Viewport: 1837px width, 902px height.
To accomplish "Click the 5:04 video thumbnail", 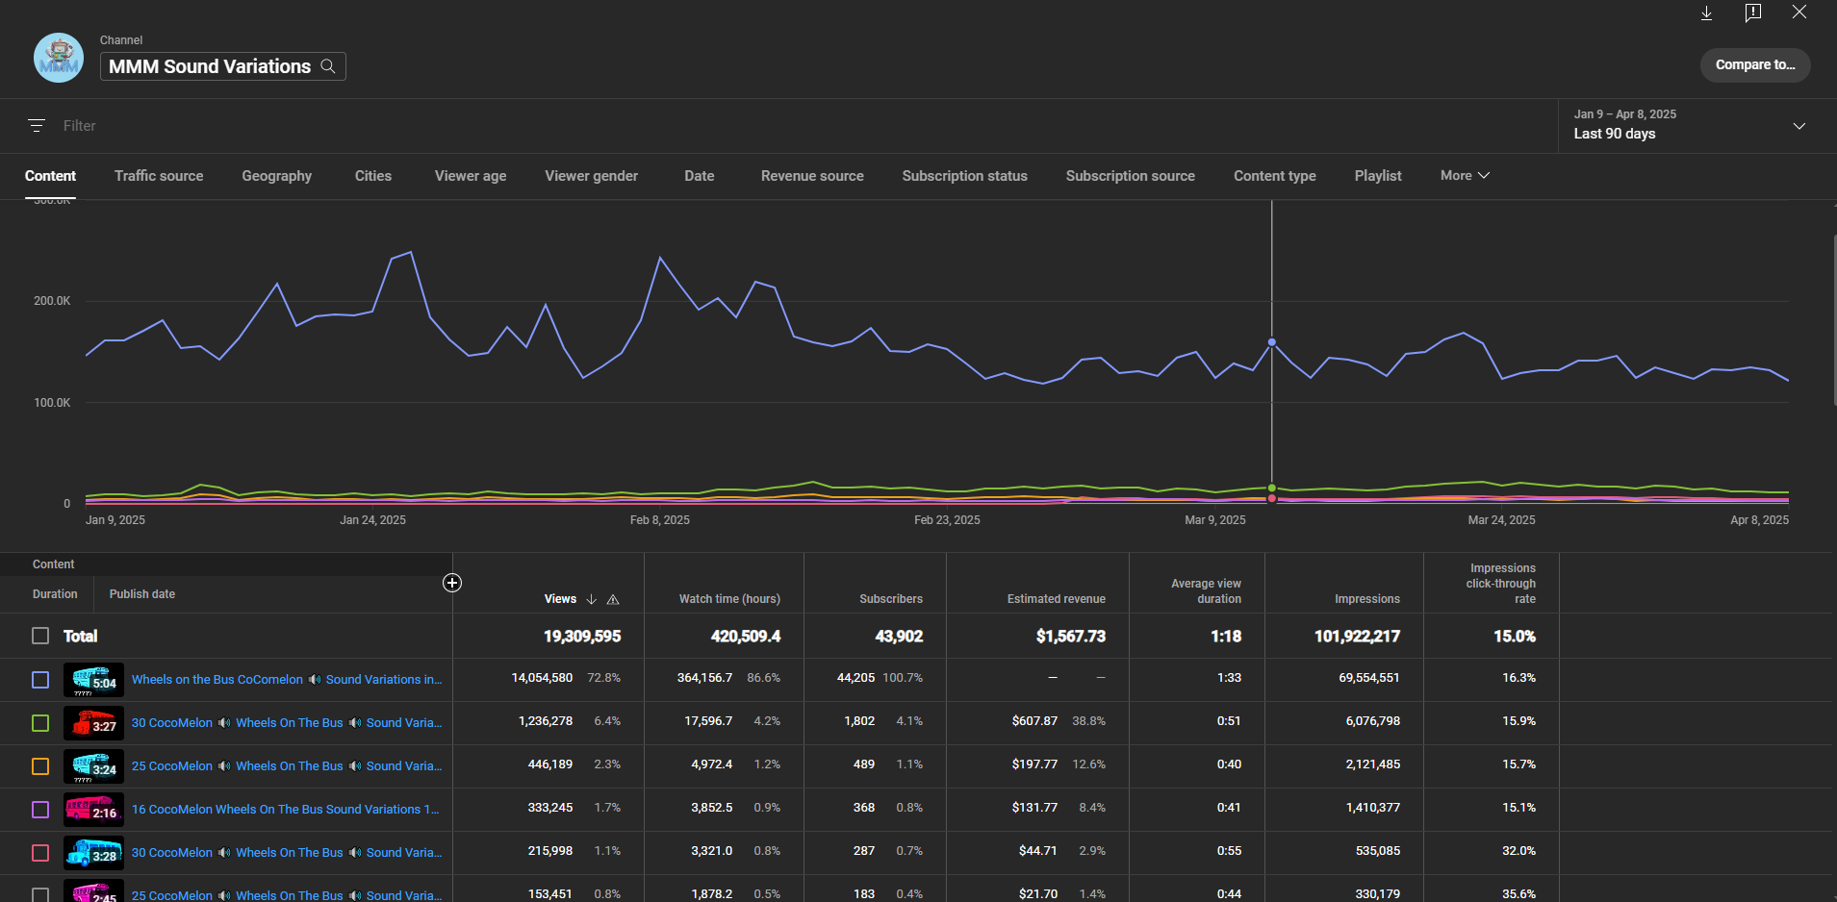I will [x=93, y=680].
